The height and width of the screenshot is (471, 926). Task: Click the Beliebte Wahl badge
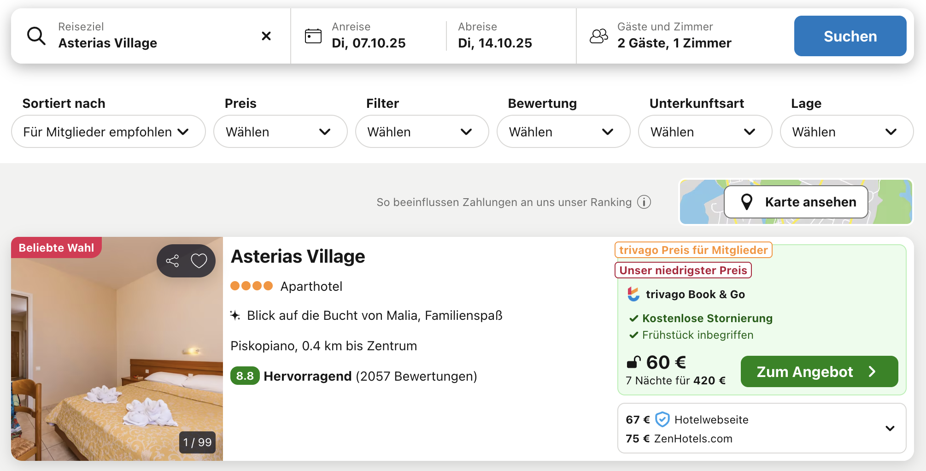(56, 247)
